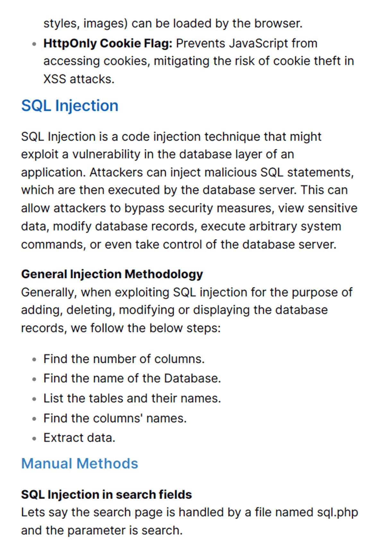Click the bullet dot before Find the number of columns
The image size is (385, 558).
[34, 360]
